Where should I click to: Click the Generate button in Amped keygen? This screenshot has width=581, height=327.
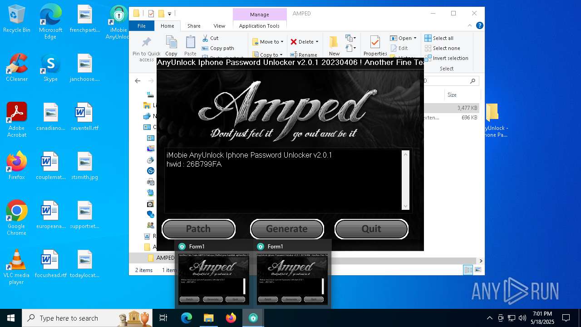click(x=287, y=228)
